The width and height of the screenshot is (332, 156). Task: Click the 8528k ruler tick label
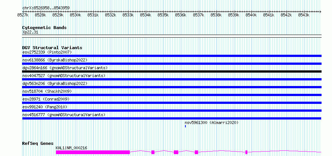coord(40,15)
